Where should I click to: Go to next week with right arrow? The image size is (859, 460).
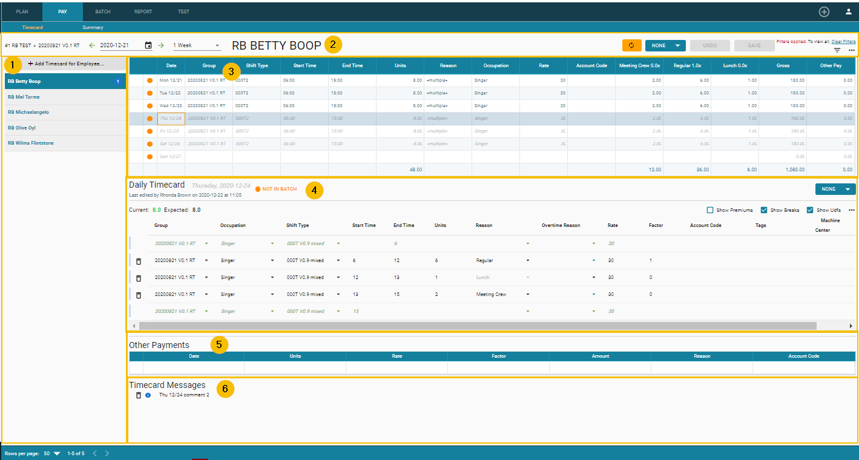pyautogui.click(x=161, y=45)
